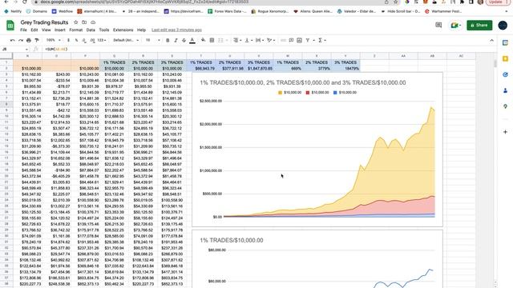The image size is (513, 288).
Task: Click the Insert chart icon
Action: tap(299, 40)
